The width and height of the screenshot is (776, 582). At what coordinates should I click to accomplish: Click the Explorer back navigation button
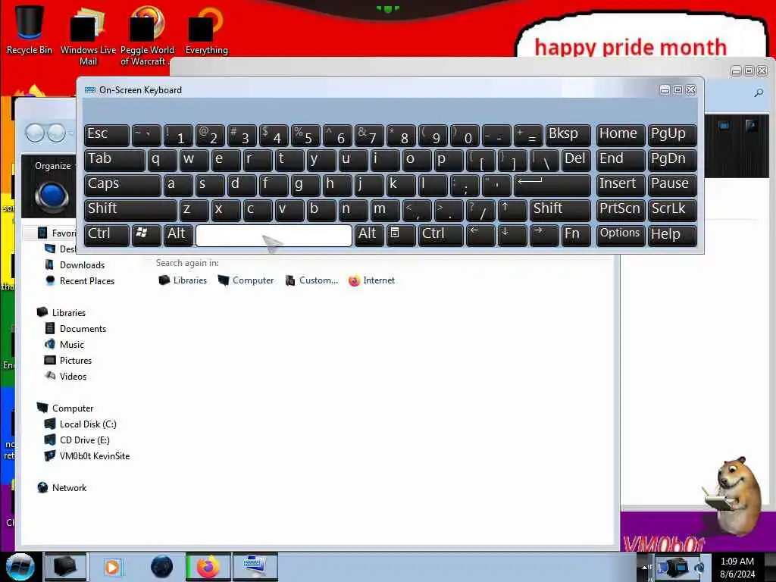pyautogui.click(x=35, y=133)
